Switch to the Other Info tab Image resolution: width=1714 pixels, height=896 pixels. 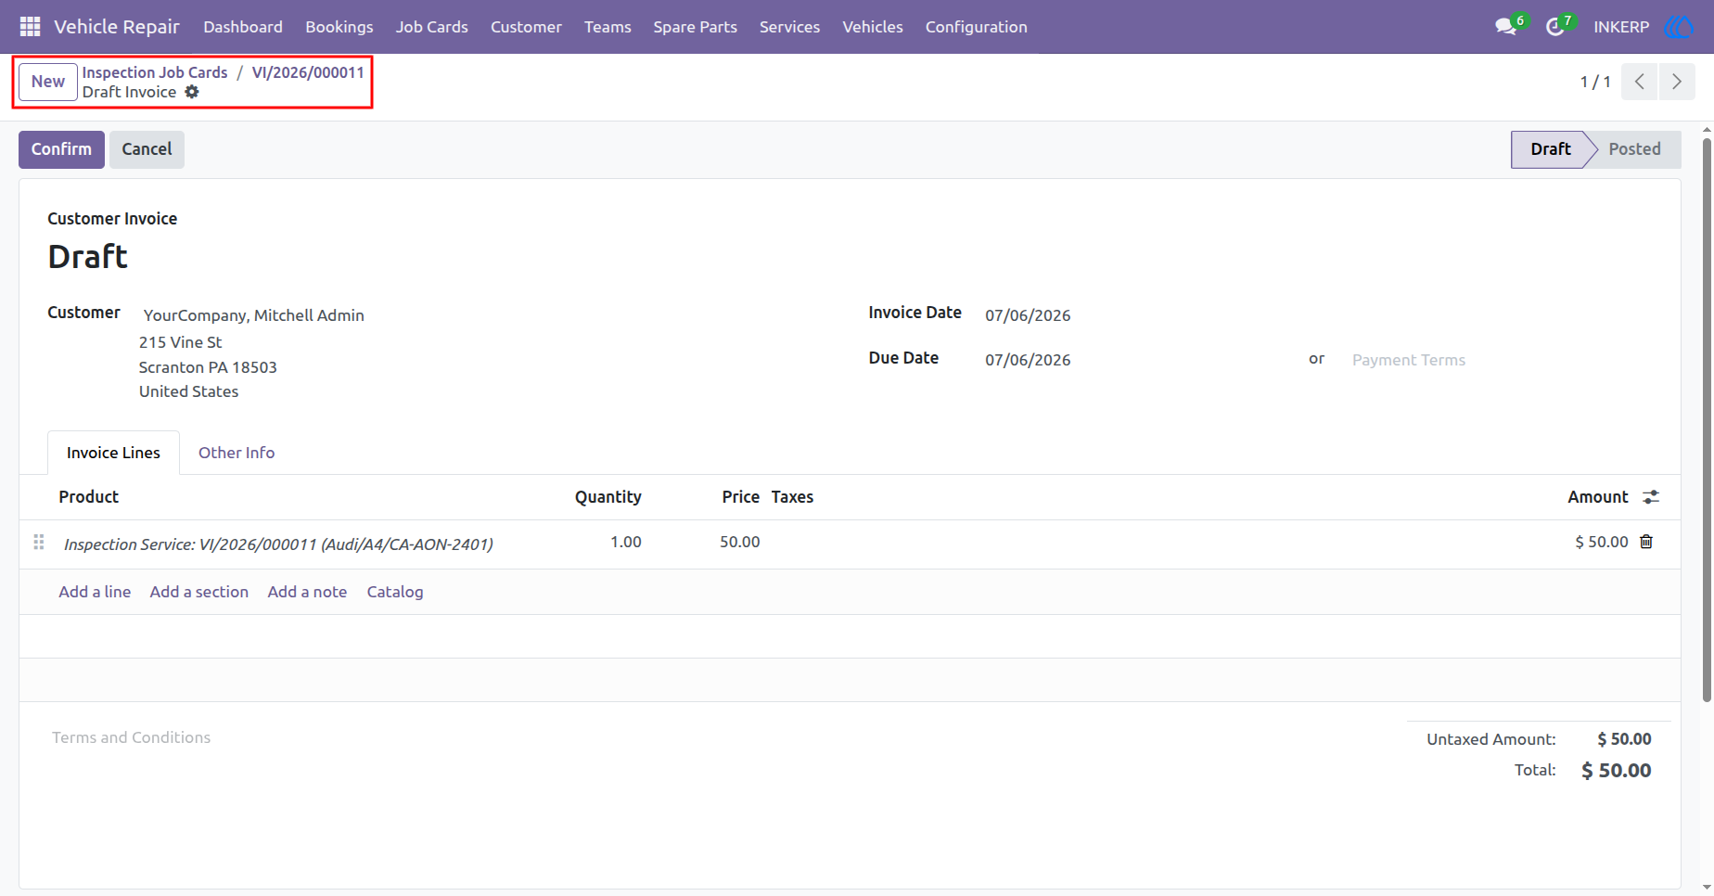tap(237, 453)
